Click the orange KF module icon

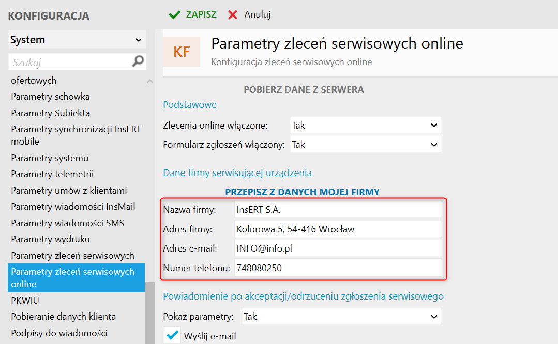coord(182,52)
